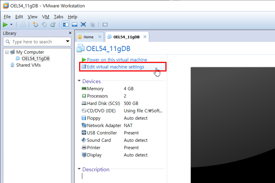Viewport: 275px width, 183px height.
Task: Click the Network Adapter value NAT
Action: coord(128,125)
